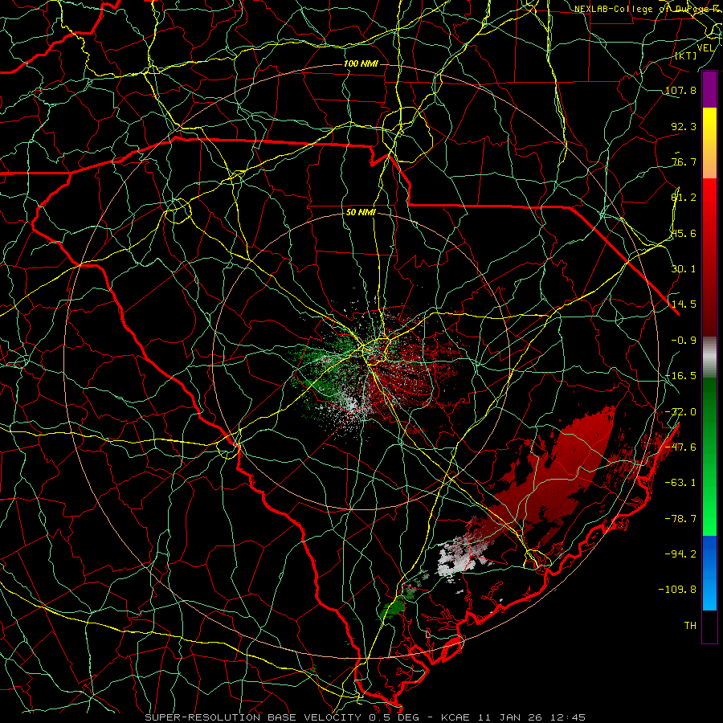Select the -16.5 legend value
The width and height of the screenshot is (723, 723).
pyautogui.click(x=680, y=376)
